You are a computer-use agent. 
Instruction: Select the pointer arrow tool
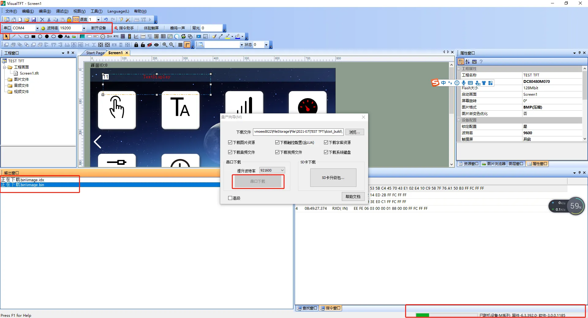tap(6, 36)
